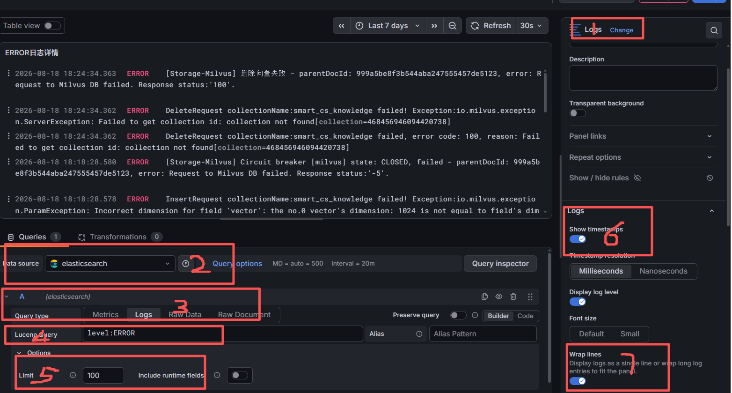This screenshot has width=732, height=393.
Task: Click the Preserve query info icon
Action: coord(475,315)
